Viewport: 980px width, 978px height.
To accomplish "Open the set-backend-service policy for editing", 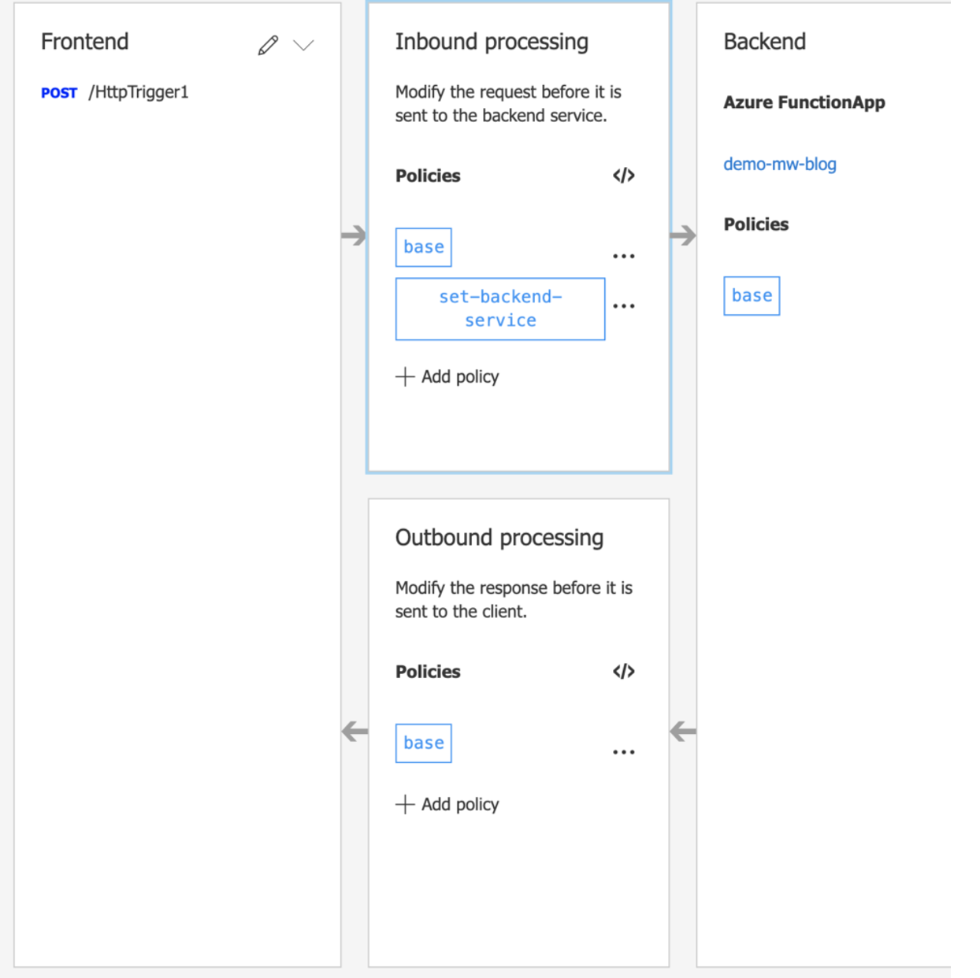I will click(499, 308).
